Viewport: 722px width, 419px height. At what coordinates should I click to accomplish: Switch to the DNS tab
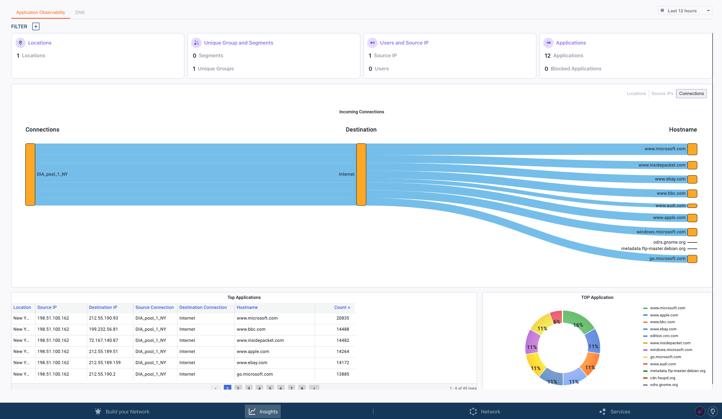[x=80, y=12]
